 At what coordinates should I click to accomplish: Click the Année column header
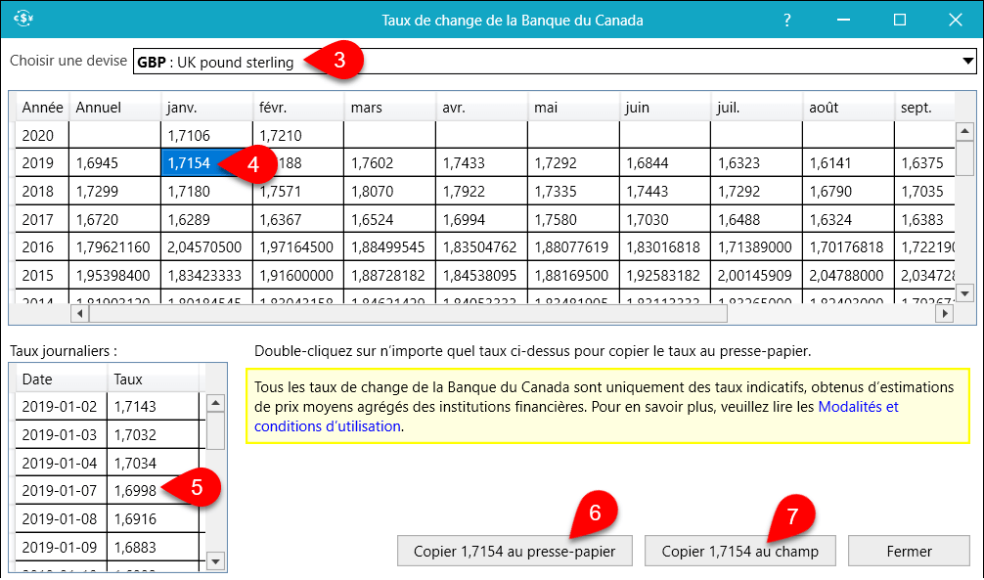[42, 108]
